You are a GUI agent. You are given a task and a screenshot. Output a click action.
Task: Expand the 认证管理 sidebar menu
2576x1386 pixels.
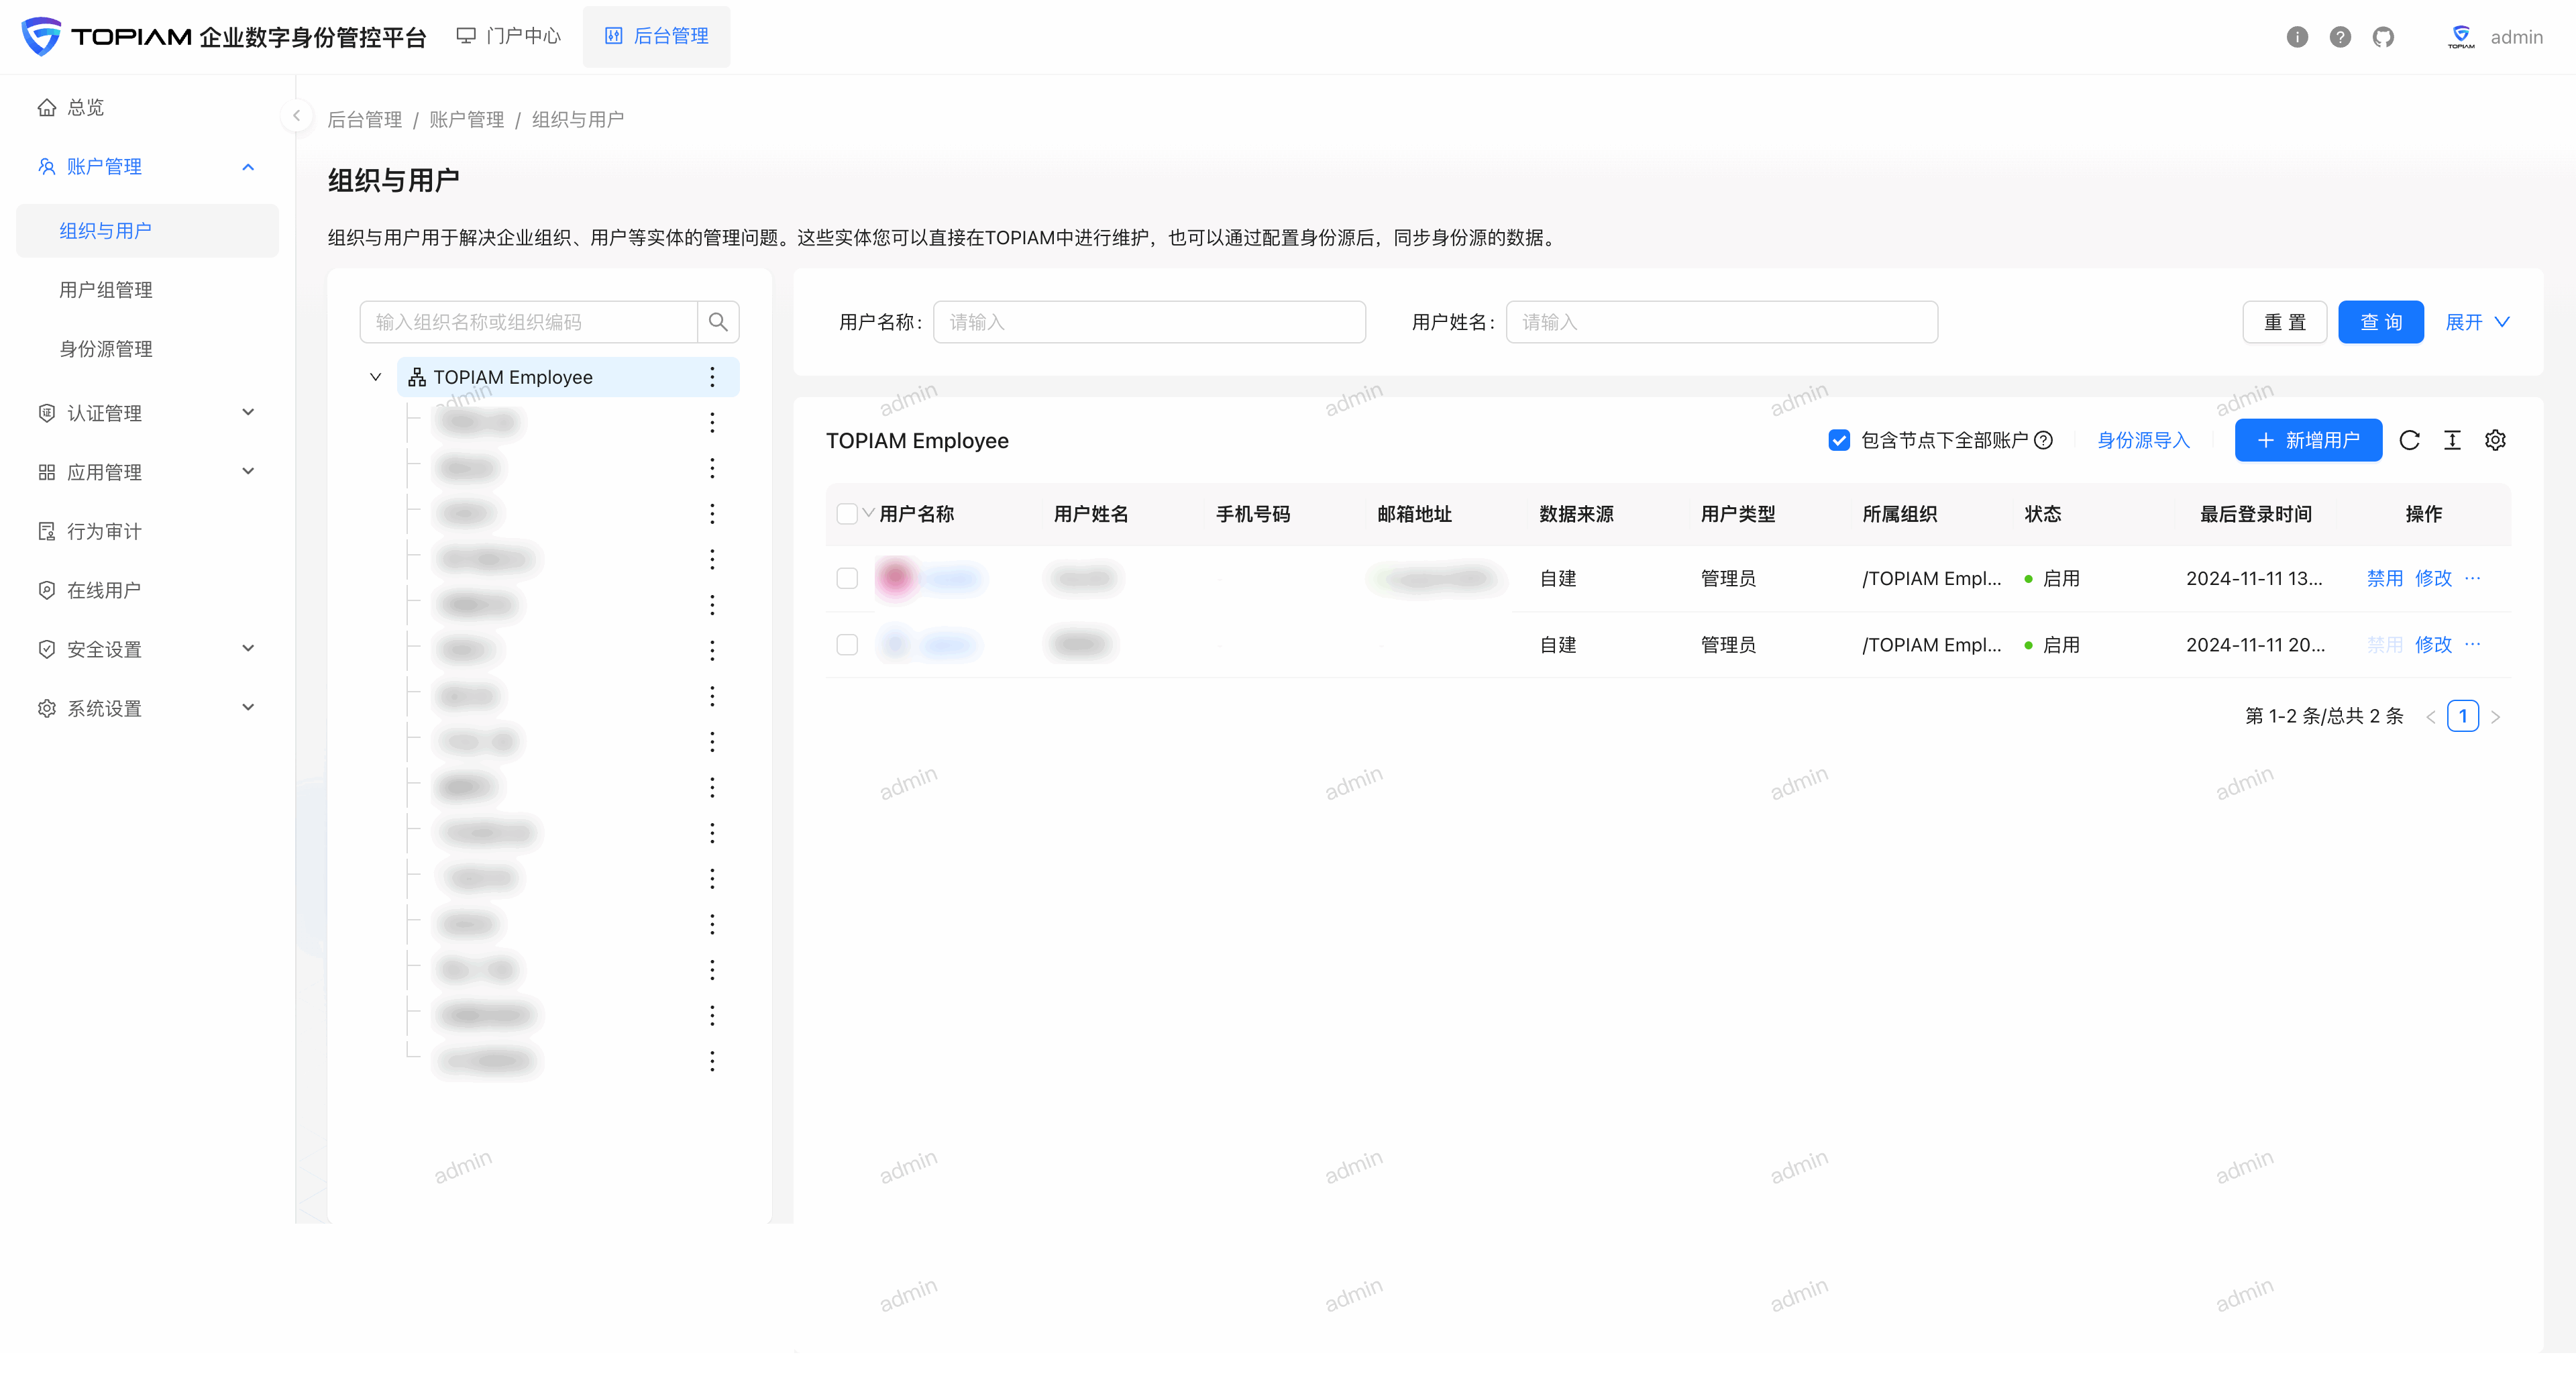pos(248,412)
